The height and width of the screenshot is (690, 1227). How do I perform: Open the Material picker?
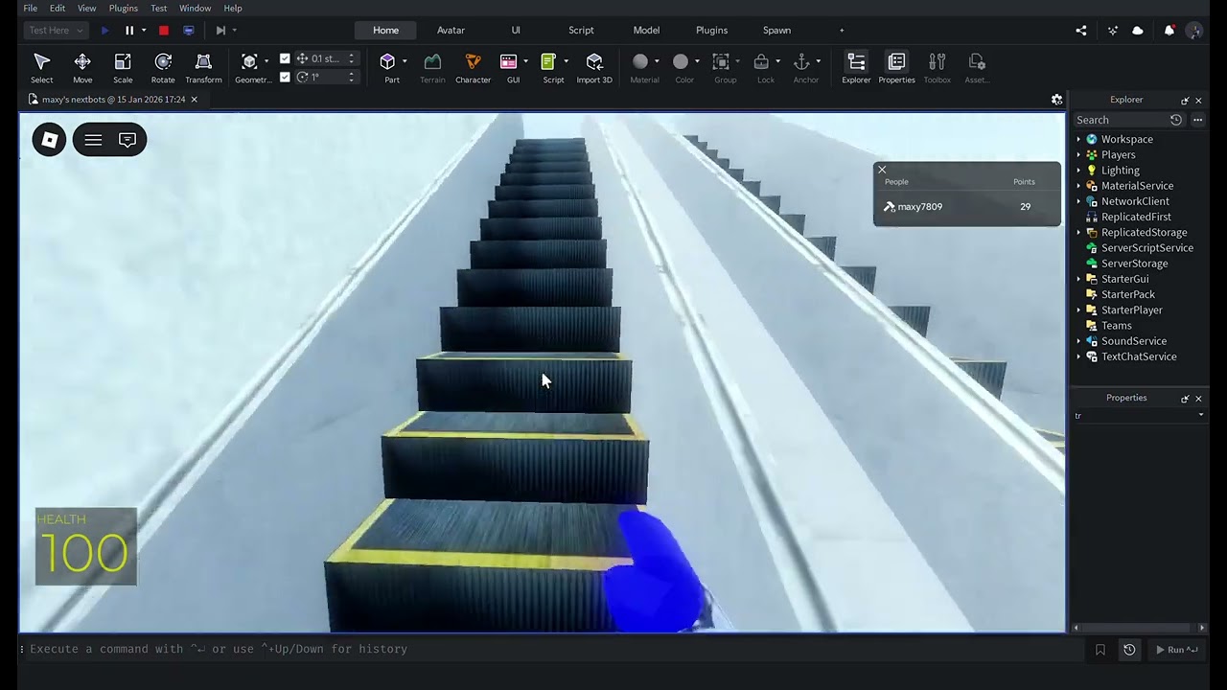640,62
